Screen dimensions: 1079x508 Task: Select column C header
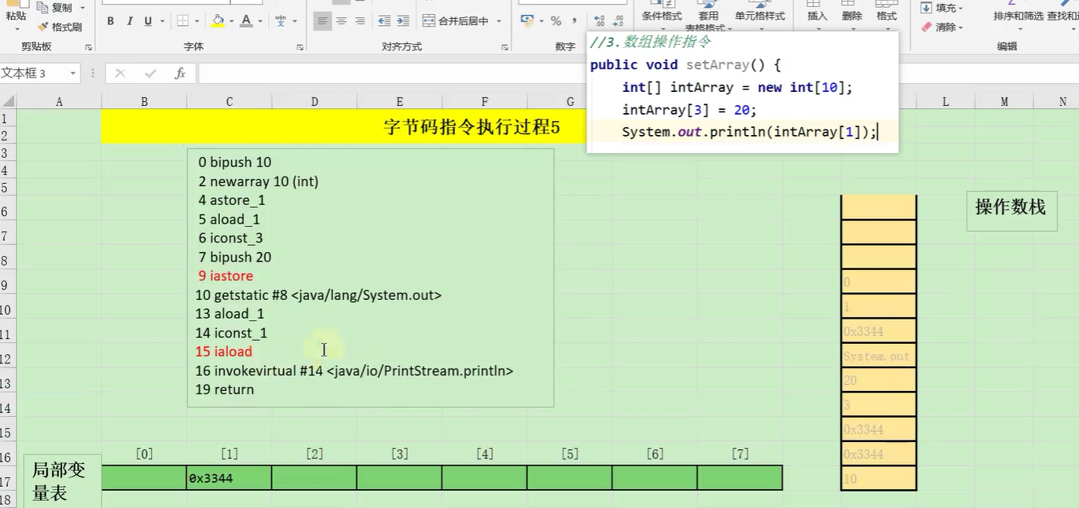click(229, 101)
